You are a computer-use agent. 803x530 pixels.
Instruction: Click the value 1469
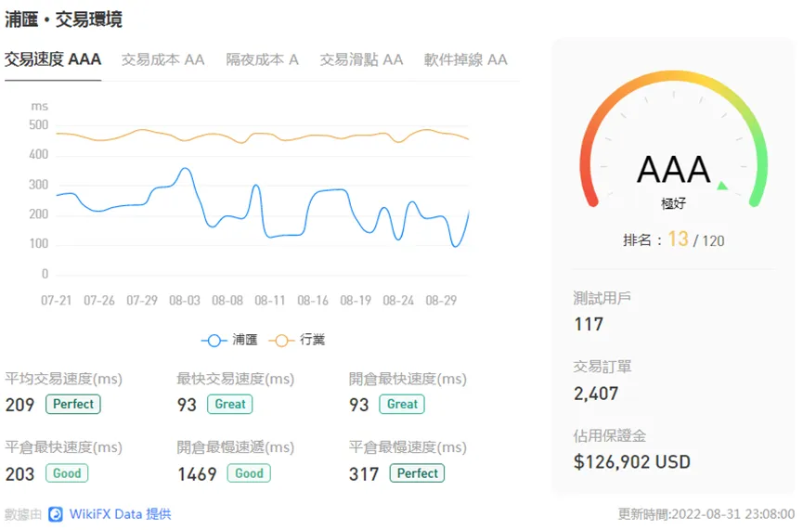point(197,474)
